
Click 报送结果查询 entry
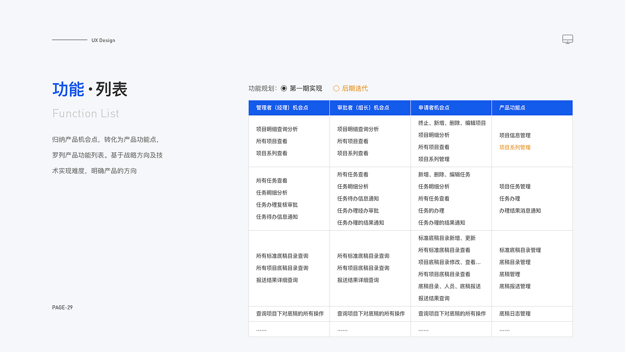point(434,298)
